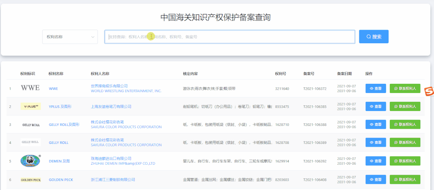The image size is (434, 190).
Task: Select rights number 8203603
Action: tap(282, 180)
